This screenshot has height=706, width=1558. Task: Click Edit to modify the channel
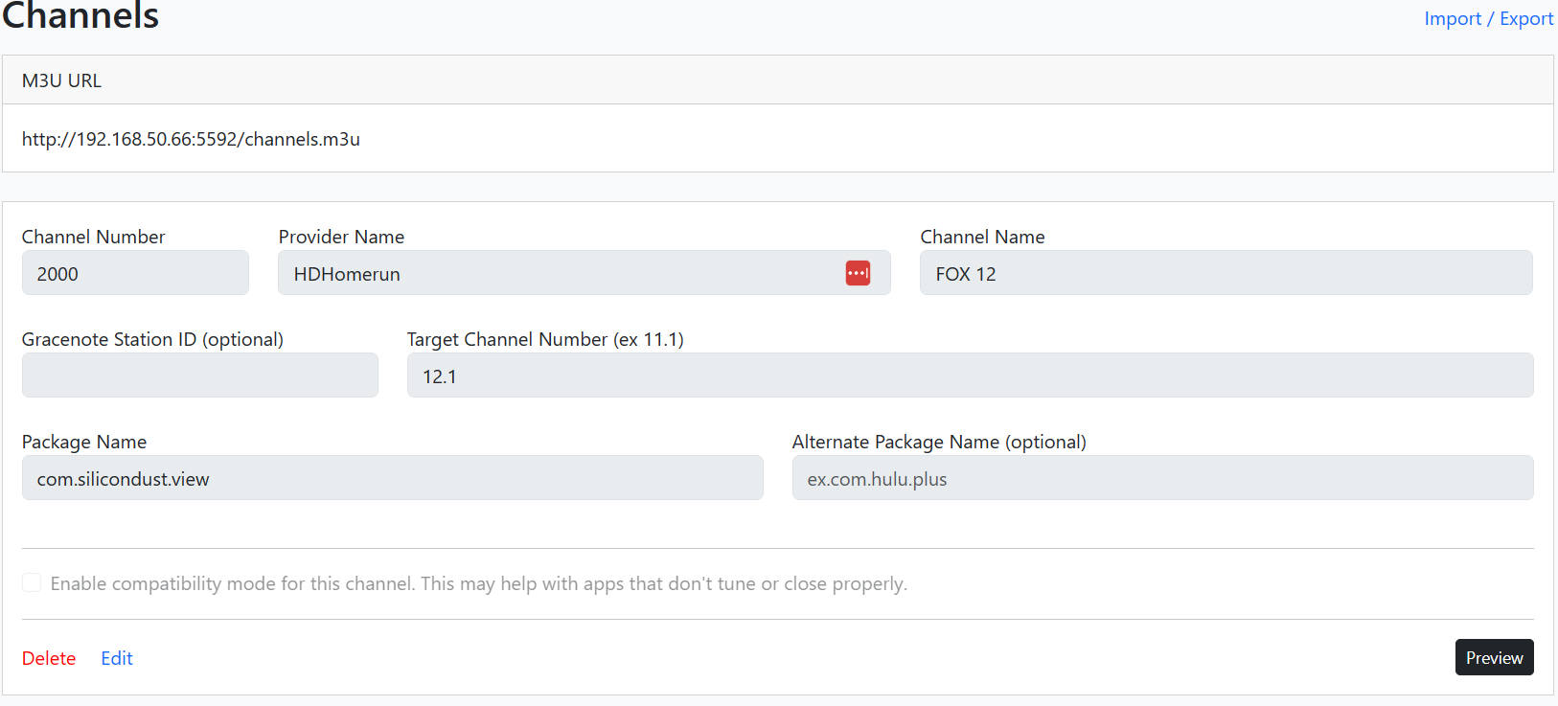[x=117, y=658]
